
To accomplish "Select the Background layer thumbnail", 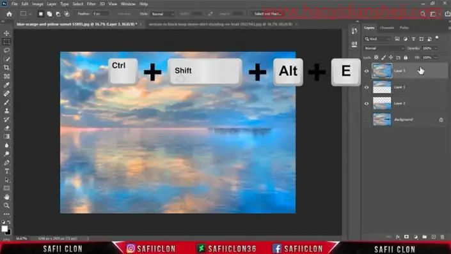I will point(382,119).
